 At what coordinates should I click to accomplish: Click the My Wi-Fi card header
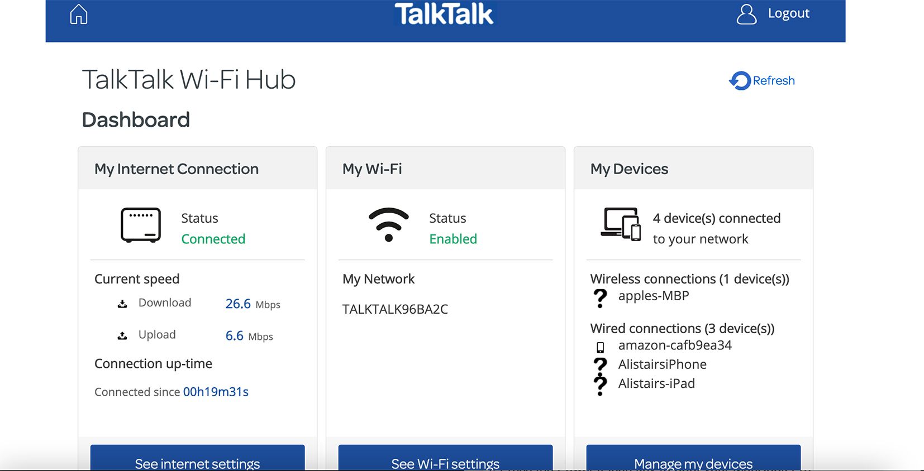446,169
